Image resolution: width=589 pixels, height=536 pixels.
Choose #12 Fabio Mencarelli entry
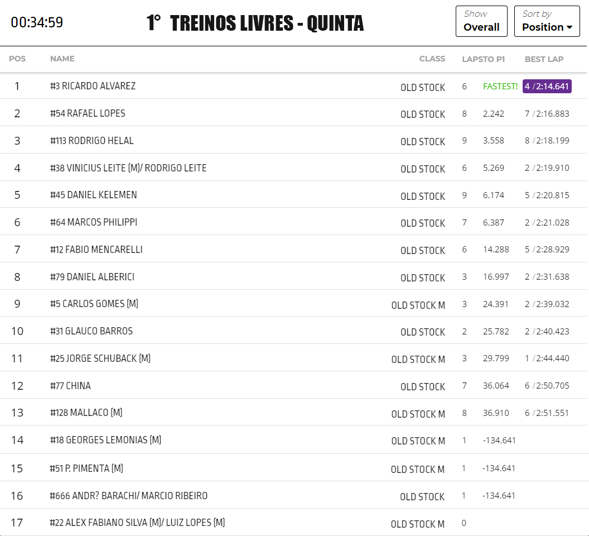96,250
